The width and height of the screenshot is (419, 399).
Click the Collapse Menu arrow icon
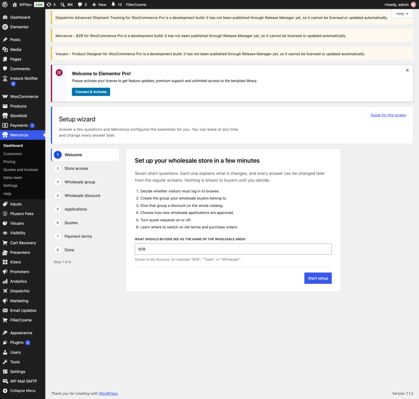[5, 391]
